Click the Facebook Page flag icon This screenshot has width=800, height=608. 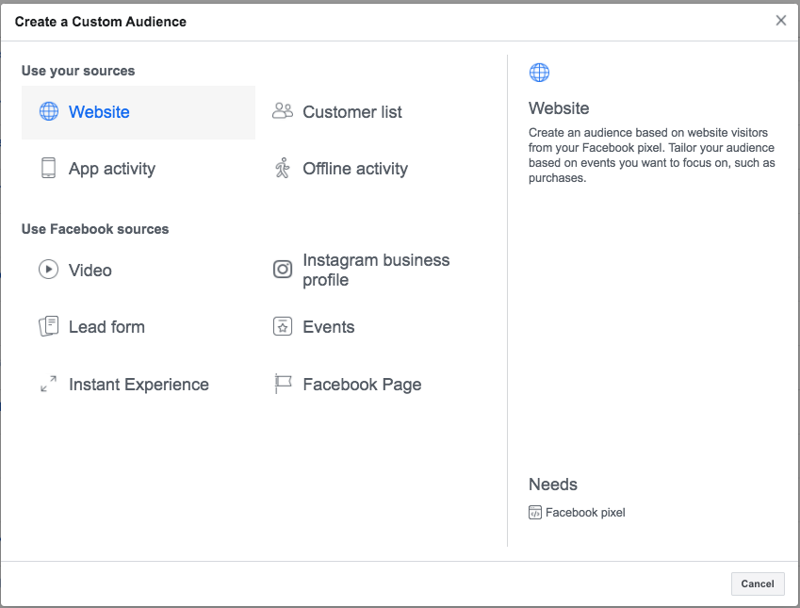tap(283, 384)
